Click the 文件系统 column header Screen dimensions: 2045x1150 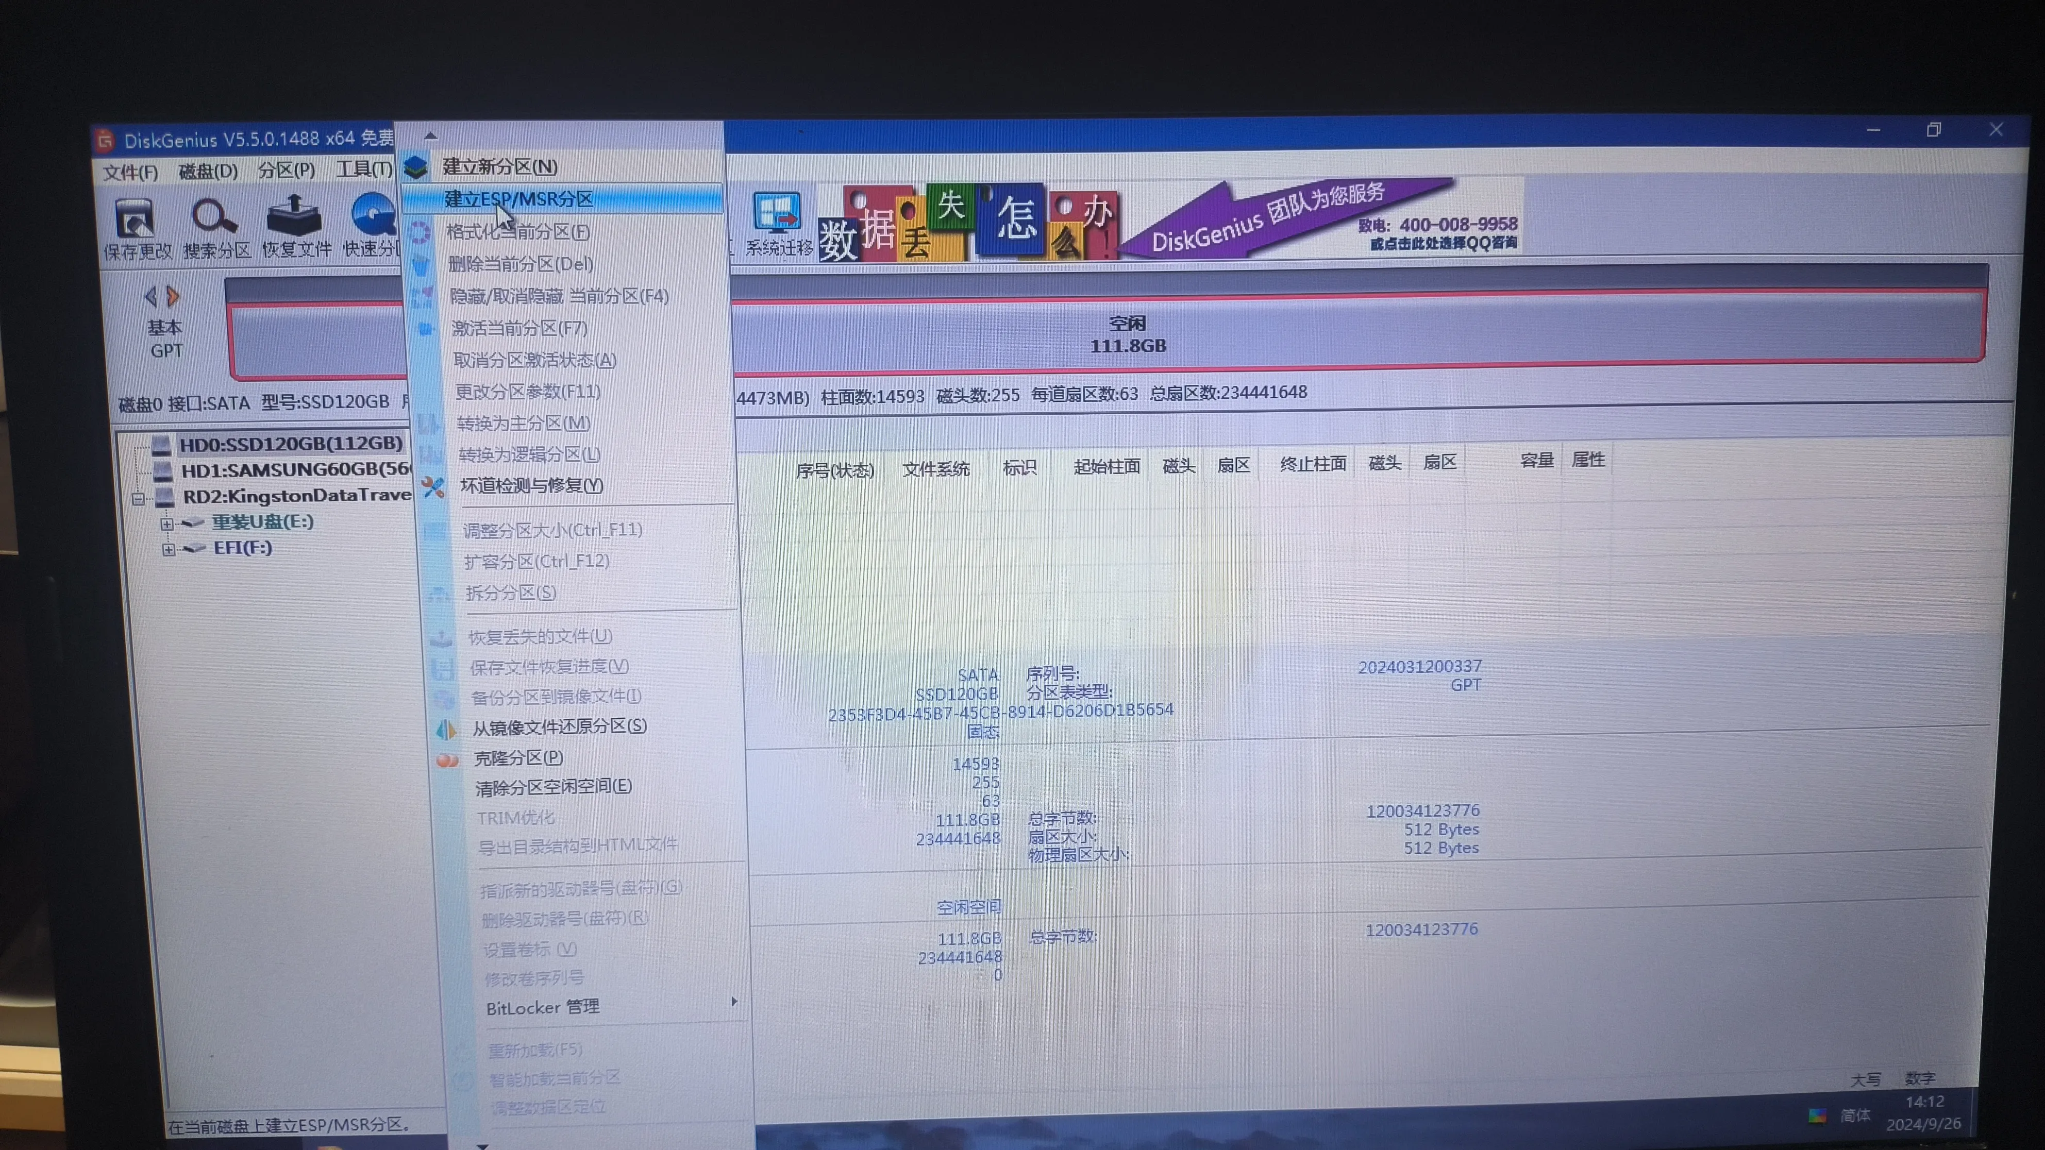pos(936,469)
